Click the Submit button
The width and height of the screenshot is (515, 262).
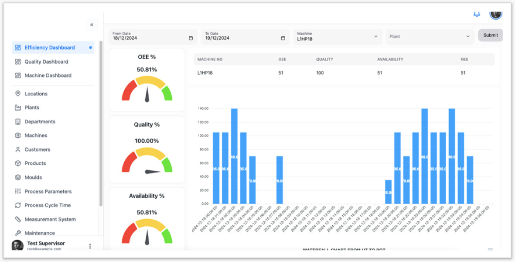490,35
